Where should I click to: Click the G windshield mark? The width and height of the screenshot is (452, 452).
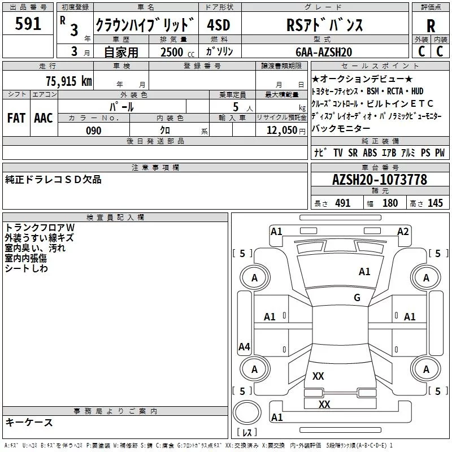click(x=357, y=298)
